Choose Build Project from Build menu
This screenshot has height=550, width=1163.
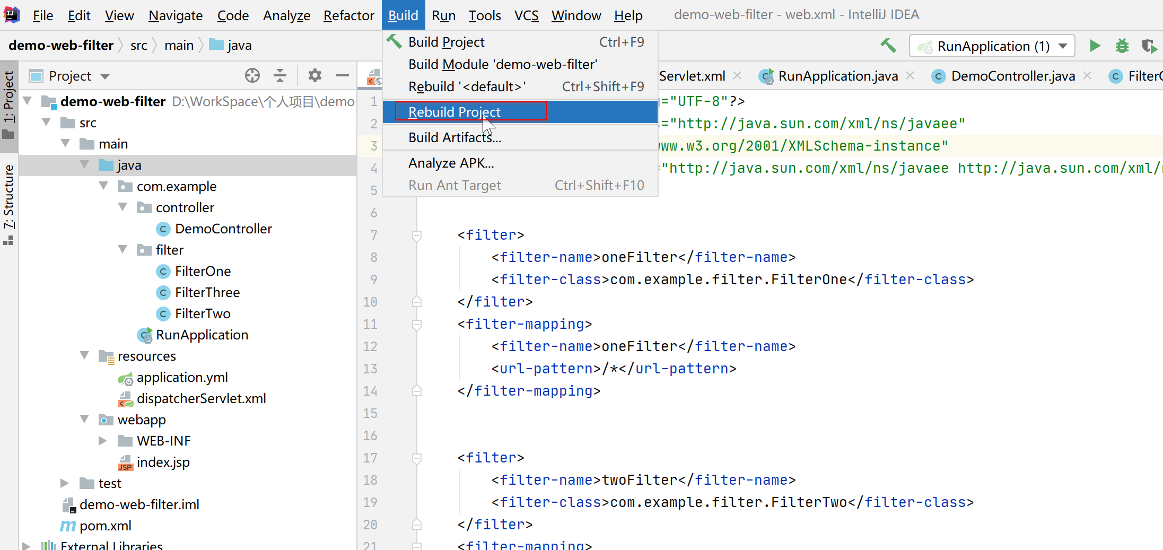(x=520, y=42)
